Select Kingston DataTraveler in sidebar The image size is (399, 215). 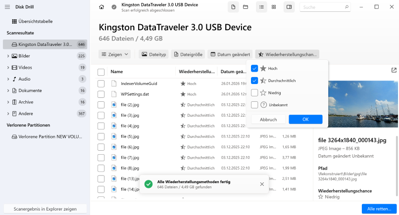tap(45, 44)
